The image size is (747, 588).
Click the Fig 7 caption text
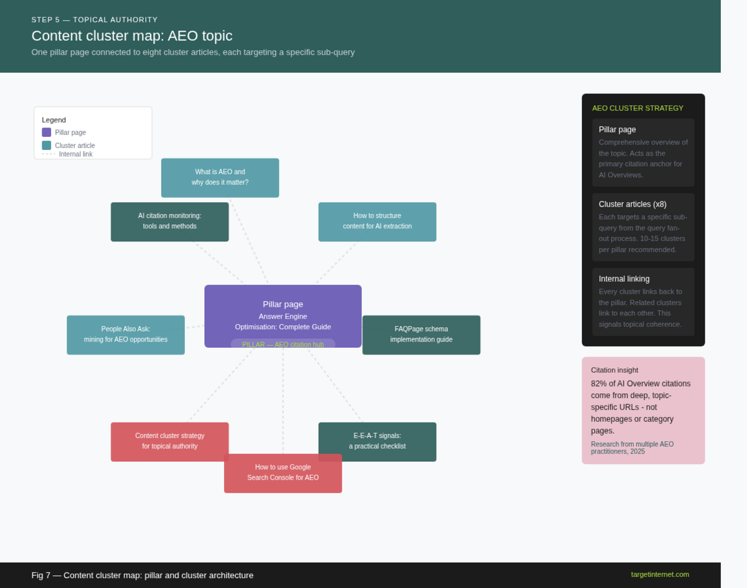142,575
